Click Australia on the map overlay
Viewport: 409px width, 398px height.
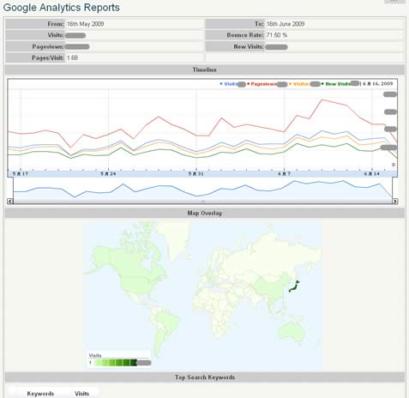tap(292, 332)
